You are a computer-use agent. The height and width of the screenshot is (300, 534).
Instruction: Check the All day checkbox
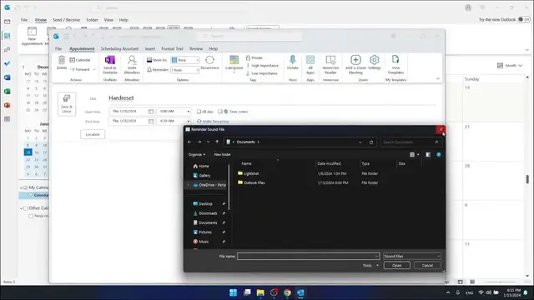pyautogui.click(x=199, y=112)
